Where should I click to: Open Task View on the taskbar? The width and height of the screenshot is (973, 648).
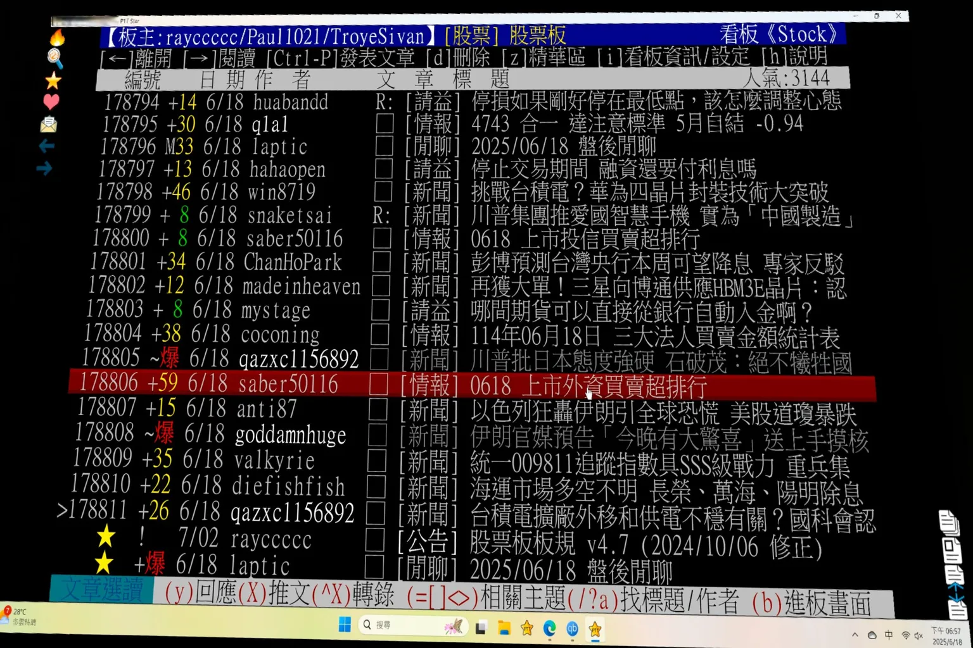(x=481, y=628)
